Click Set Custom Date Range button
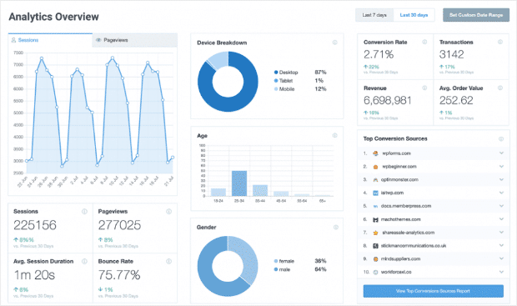This screenshot has width=517, height=306. click(476, 15)
